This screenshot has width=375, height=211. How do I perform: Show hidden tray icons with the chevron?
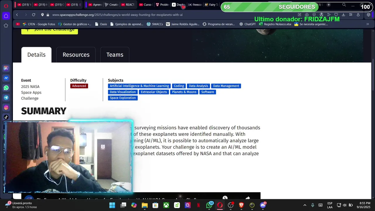tap(305, 205)
